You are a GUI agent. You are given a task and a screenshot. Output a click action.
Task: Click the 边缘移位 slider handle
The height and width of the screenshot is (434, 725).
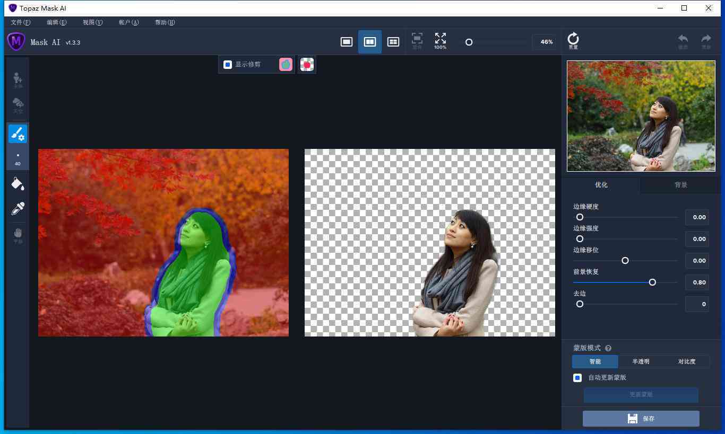(x=625, y=261)
